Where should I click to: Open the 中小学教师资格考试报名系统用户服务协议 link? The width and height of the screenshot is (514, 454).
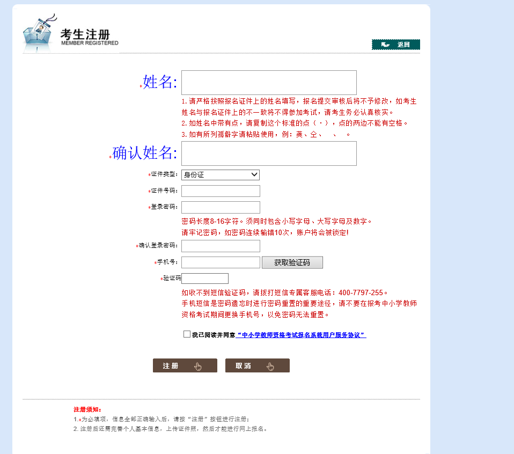(x=301, y=335)
